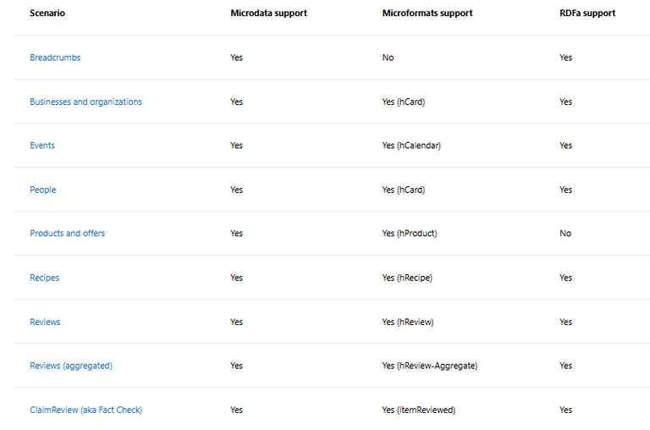Open the Businesses and organizations link
This screenshot has width=650, height=430.
coord(85,102)
